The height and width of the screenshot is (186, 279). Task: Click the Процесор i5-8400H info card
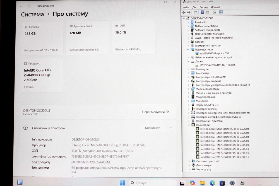pos(42,75)
